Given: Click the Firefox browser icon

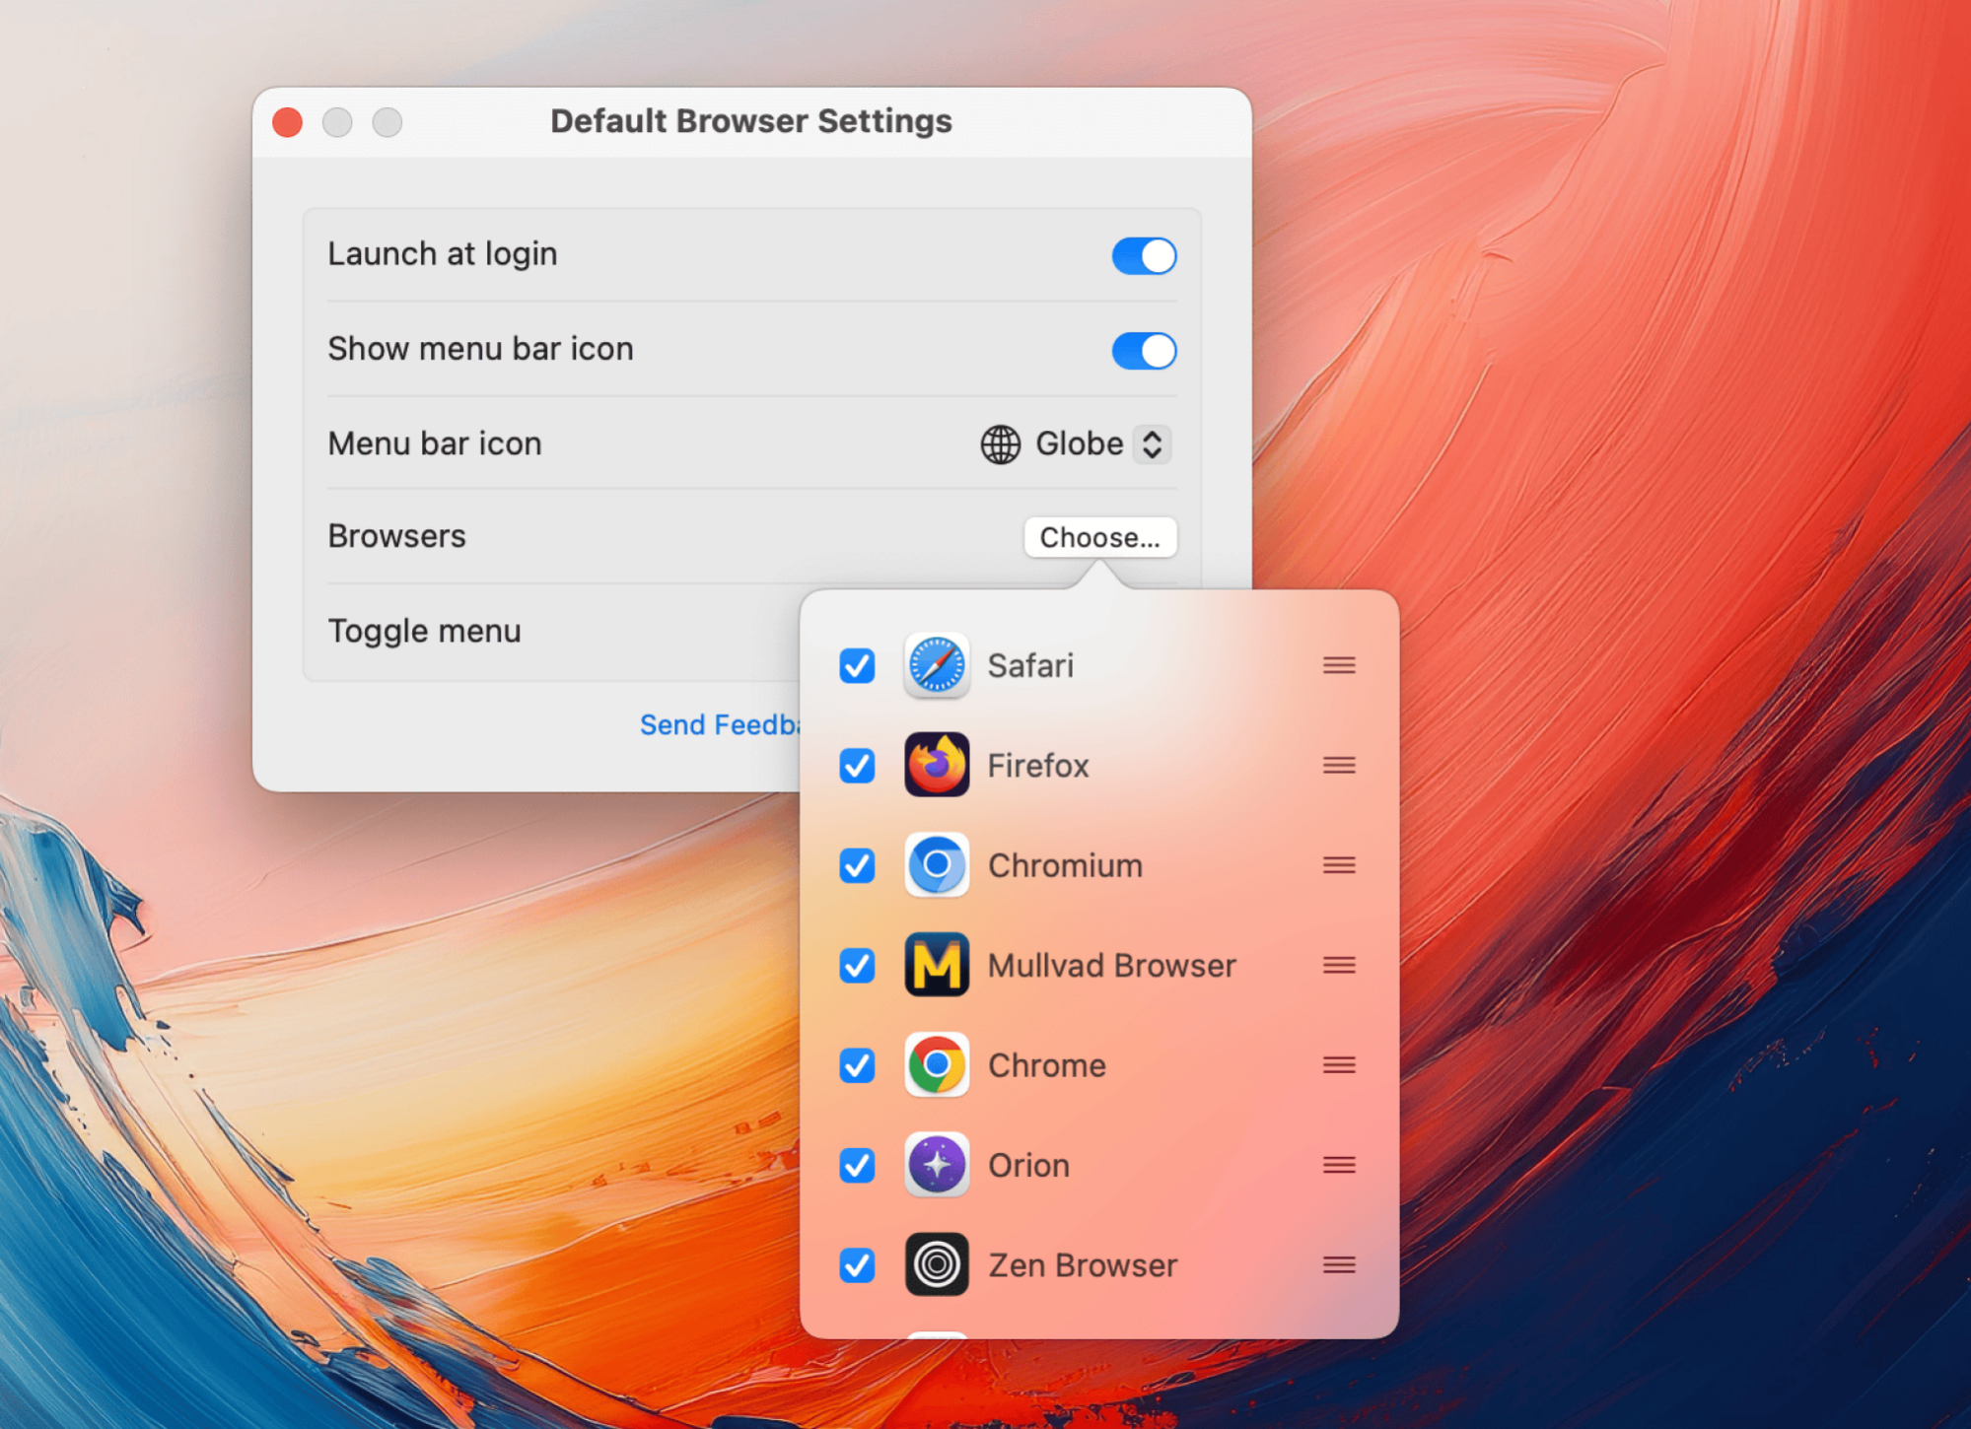Looking at the screenshot, I should [x=936, y=765].
